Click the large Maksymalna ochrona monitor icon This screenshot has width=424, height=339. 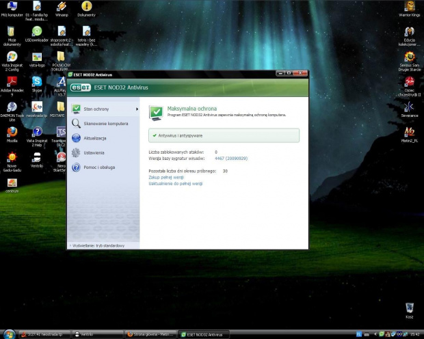click(156, 113)
